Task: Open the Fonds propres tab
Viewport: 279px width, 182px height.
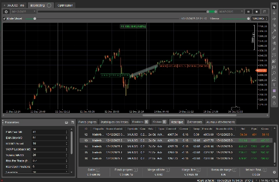Action: coord(87,122)
